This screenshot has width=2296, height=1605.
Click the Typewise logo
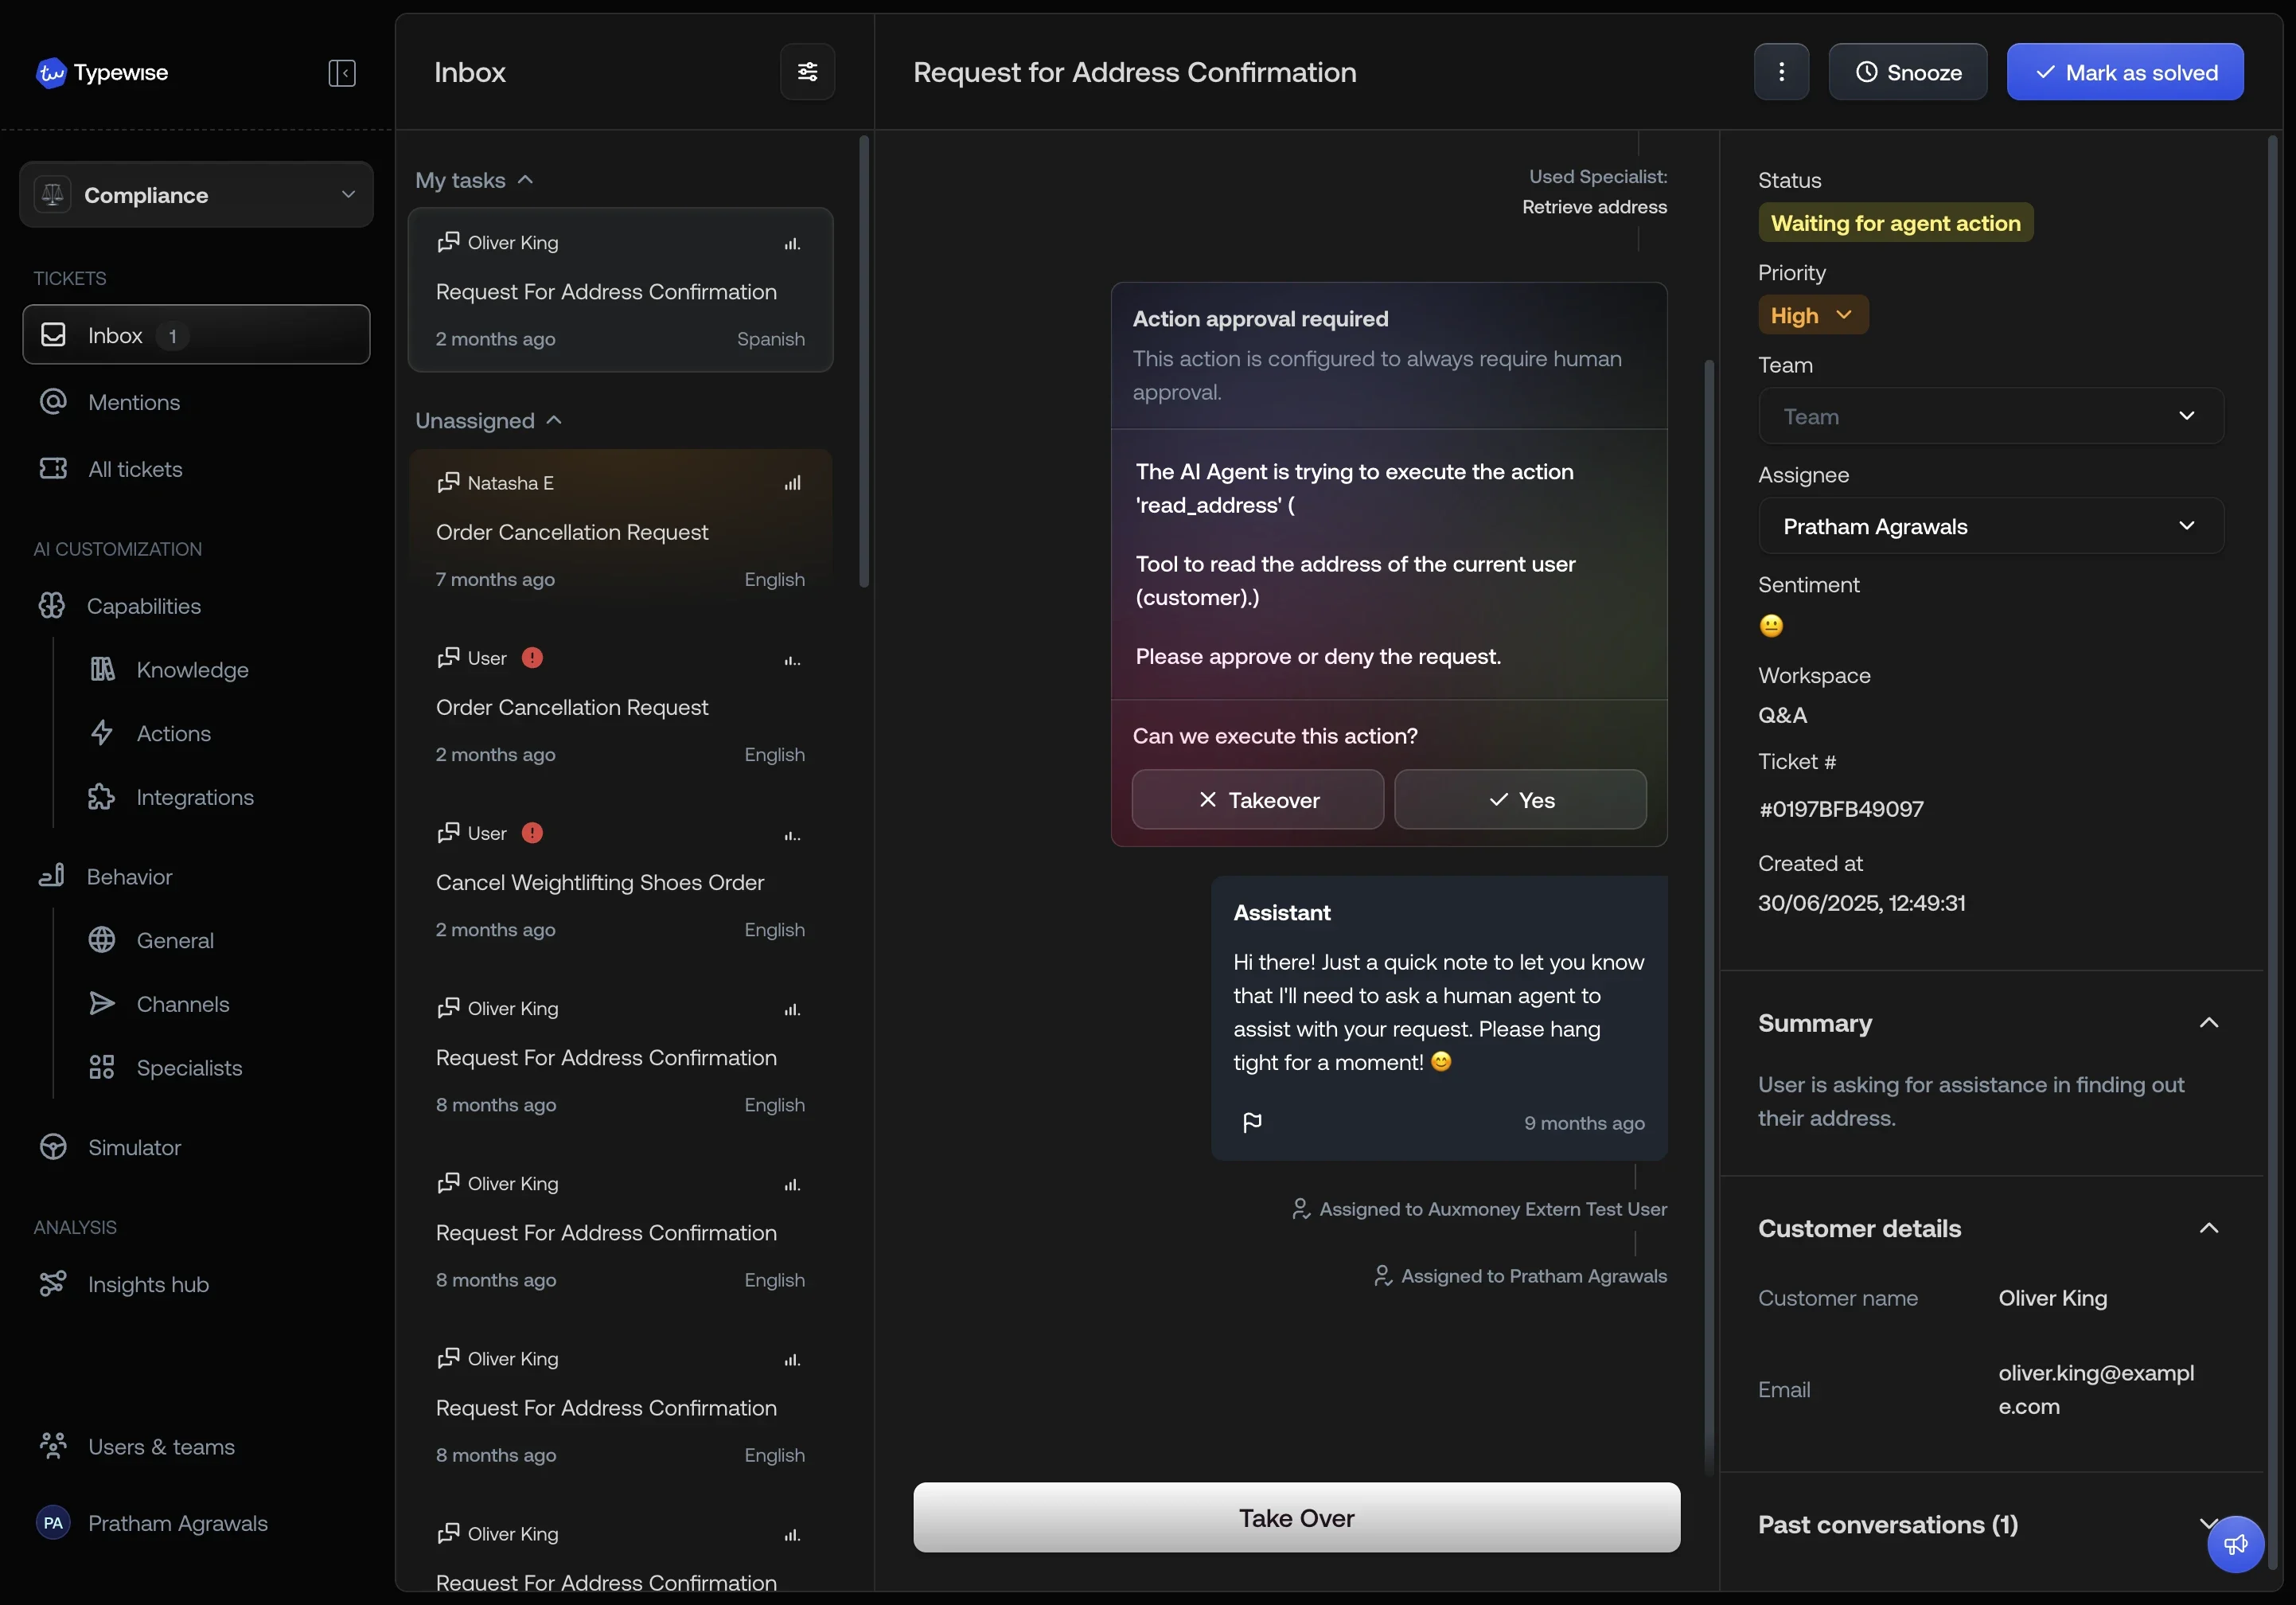[x=102, y=72]
